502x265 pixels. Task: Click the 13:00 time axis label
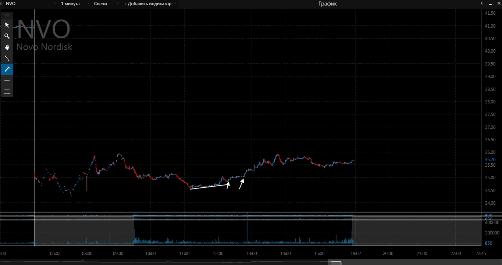252,254
